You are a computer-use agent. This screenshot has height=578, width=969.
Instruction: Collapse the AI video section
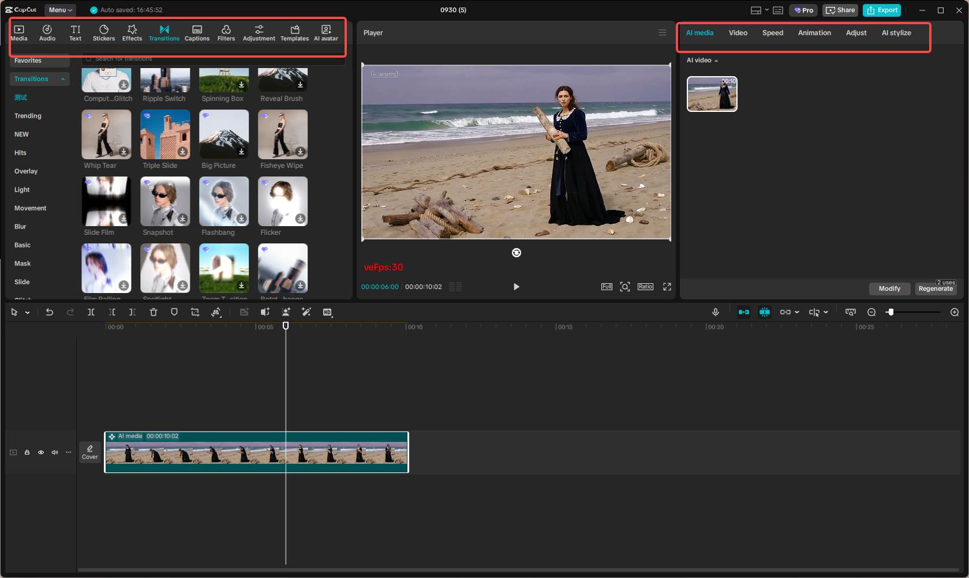pyautogui.click(x=716, y=60)
